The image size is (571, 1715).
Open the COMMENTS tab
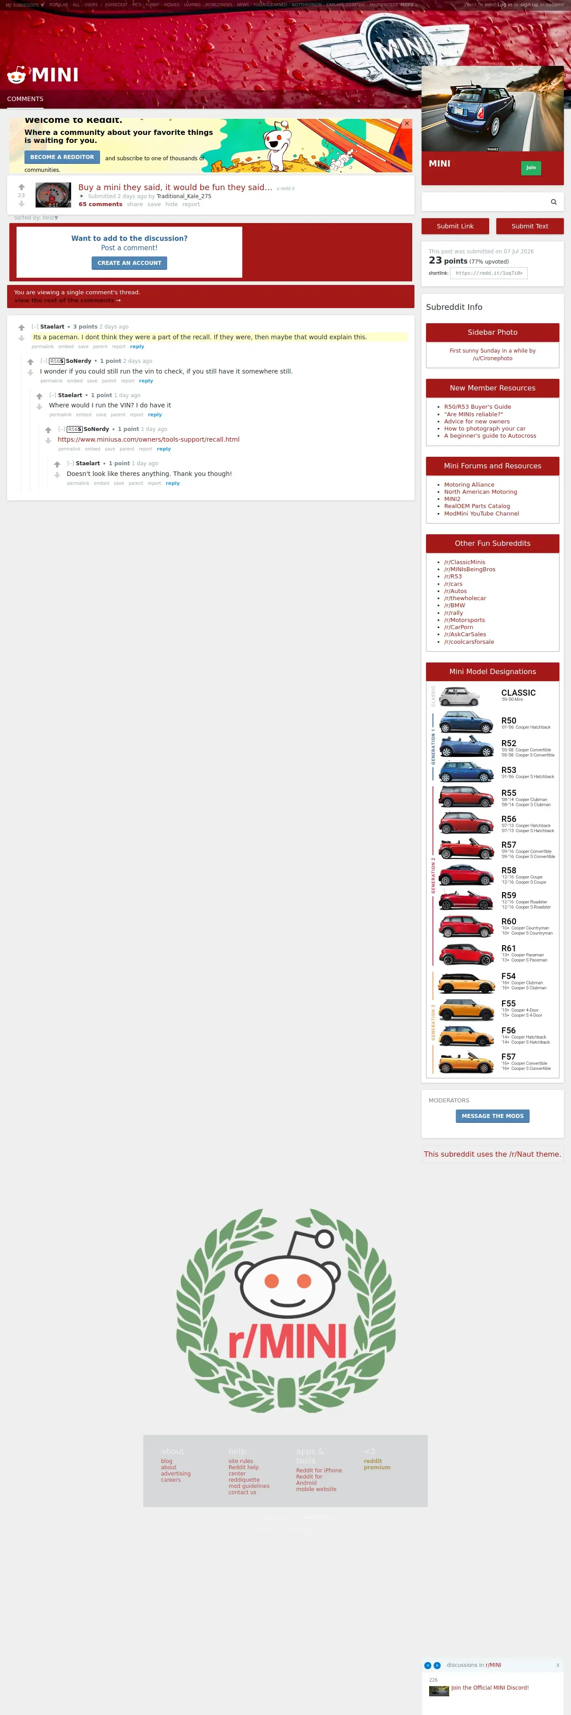pos(25,99)
